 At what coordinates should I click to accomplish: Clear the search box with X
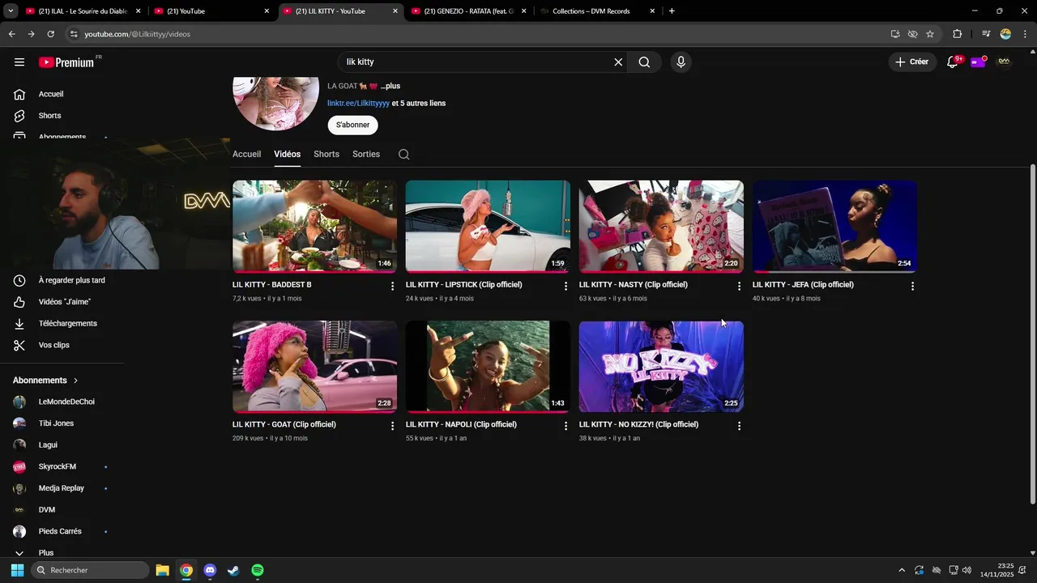click(618, 62)
